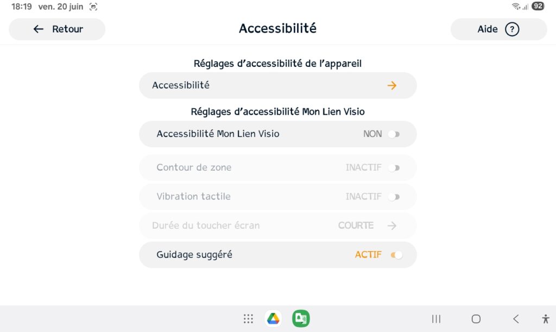Launch Google Drive from the taskbar
This screenshot has height=332, width=556.
tap(273, 318)
